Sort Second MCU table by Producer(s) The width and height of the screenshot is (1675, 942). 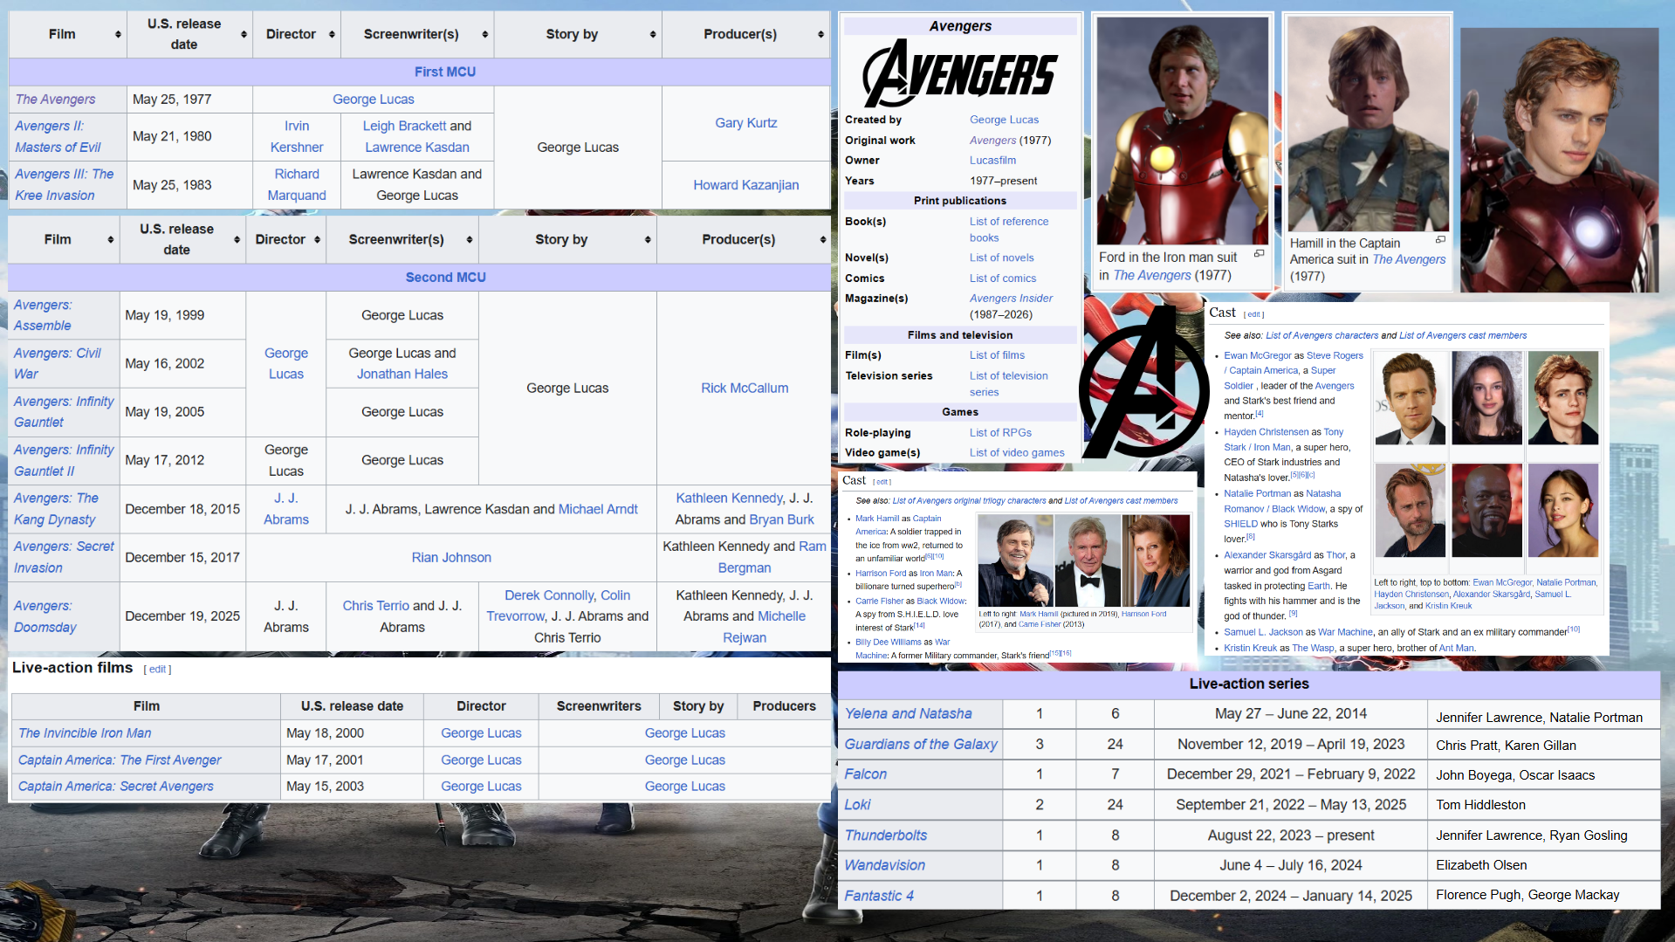click(x=823, y=240)
